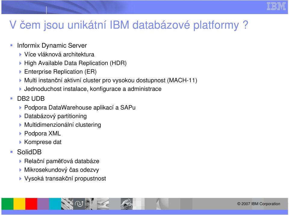Click the purple square in the footer strip
289x215 pixels.
coord(43,204)
